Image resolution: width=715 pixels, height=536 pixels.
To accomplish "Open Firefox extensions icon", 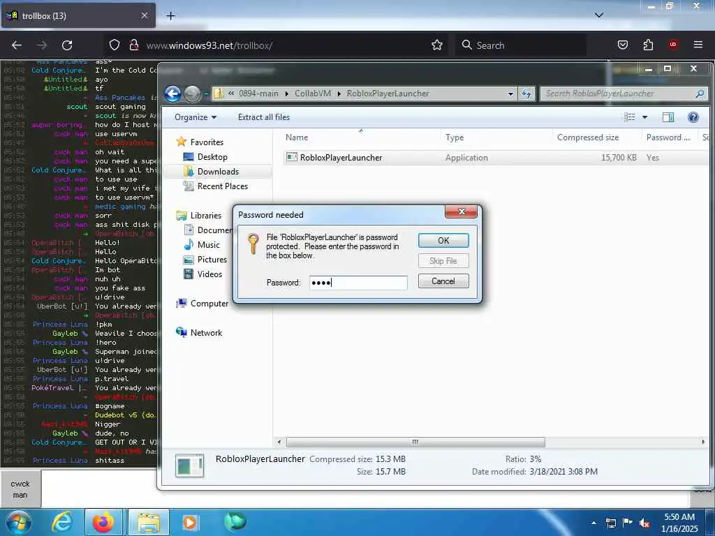I will [648, 45].
